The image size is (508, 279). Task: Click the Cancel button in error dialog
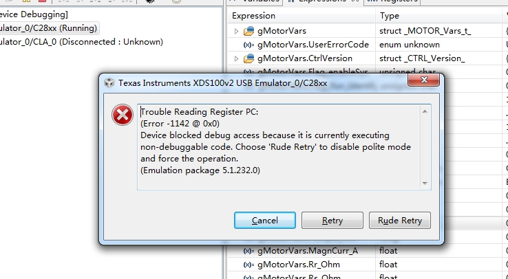click(265, 220)
